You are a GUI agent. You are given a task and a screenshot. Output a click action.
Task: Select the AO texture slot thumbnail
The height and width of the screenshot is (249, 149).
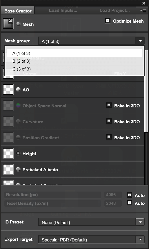8,90
